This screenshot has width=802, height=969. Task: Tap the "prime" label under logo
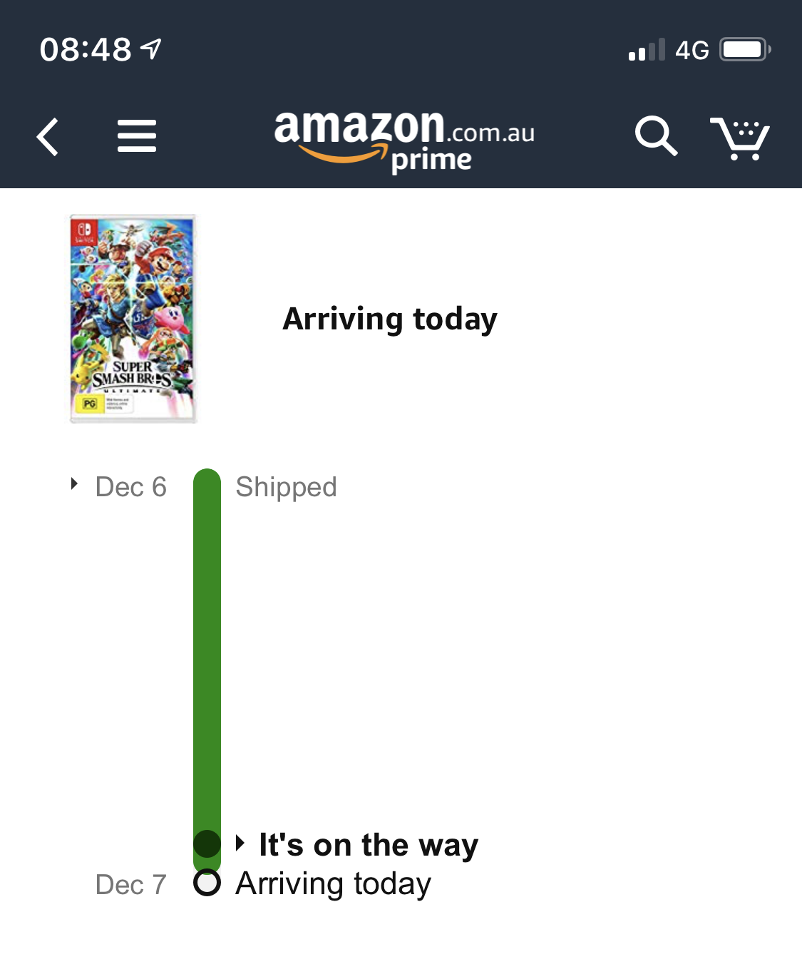click(x=431, y=161)
